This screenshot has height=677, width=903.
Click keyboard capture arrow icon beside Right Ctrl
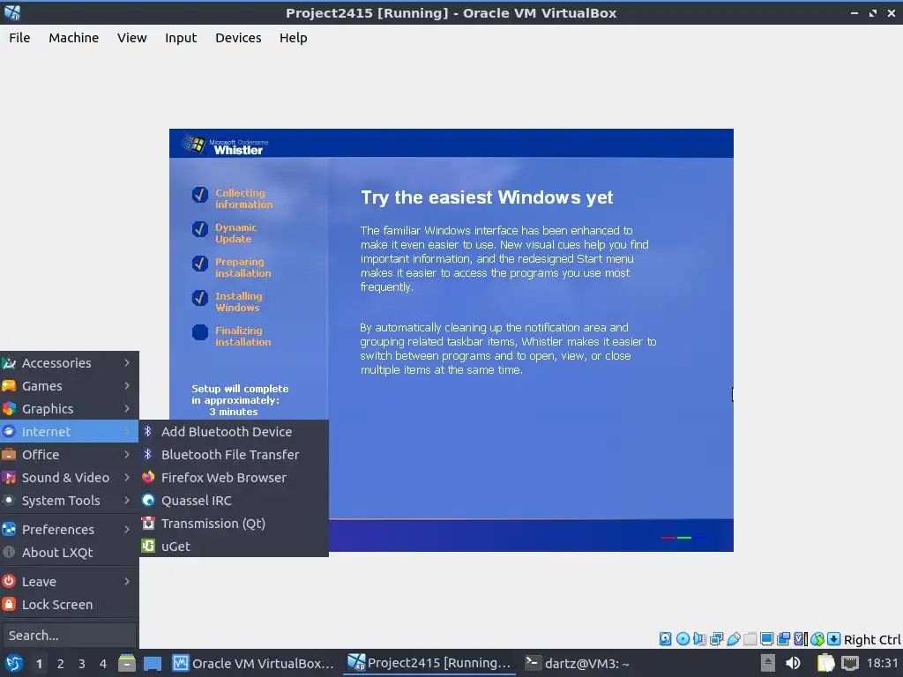pos(834,639)
